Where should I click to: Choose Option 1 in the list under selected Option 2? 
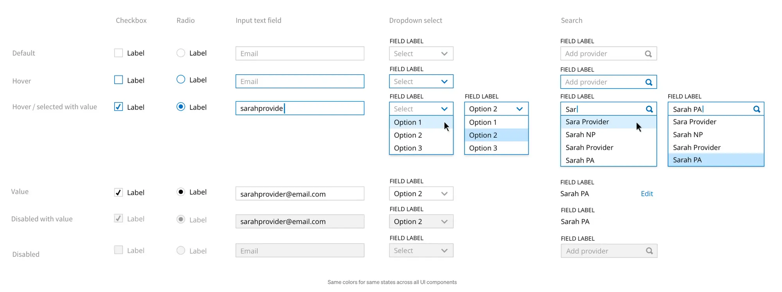[483, 122]
